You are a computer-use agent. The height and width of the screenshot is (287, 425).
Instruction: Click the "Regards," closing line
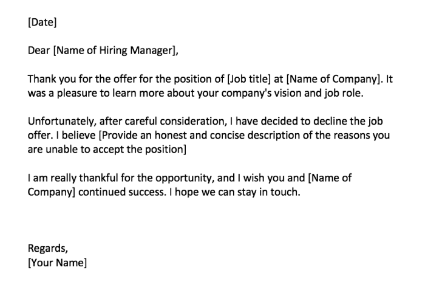[x=48, y=249]
